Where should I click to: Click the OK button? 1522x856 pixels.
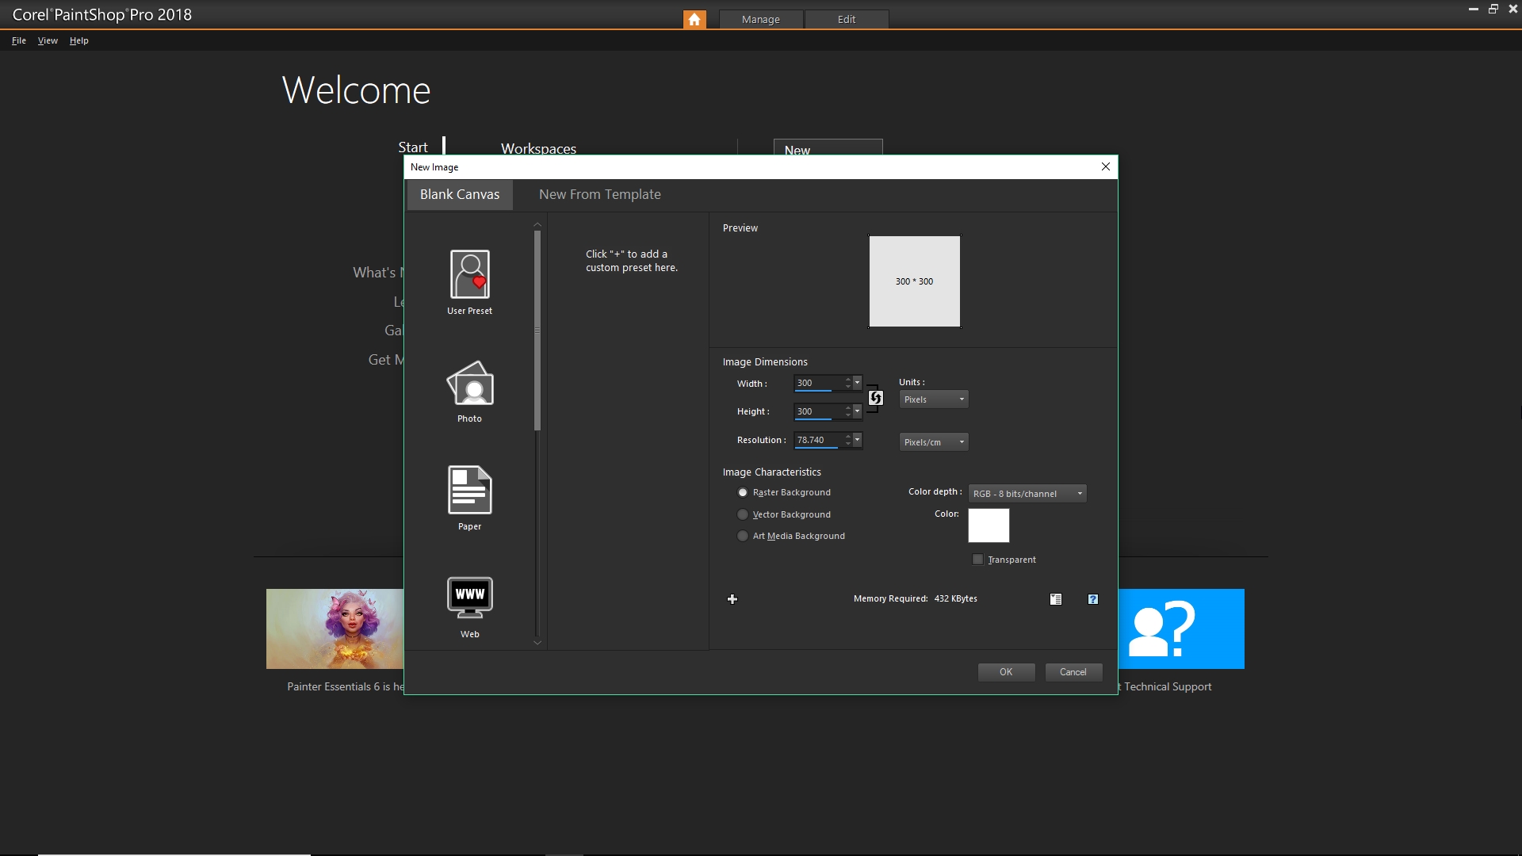point(1006,672)
